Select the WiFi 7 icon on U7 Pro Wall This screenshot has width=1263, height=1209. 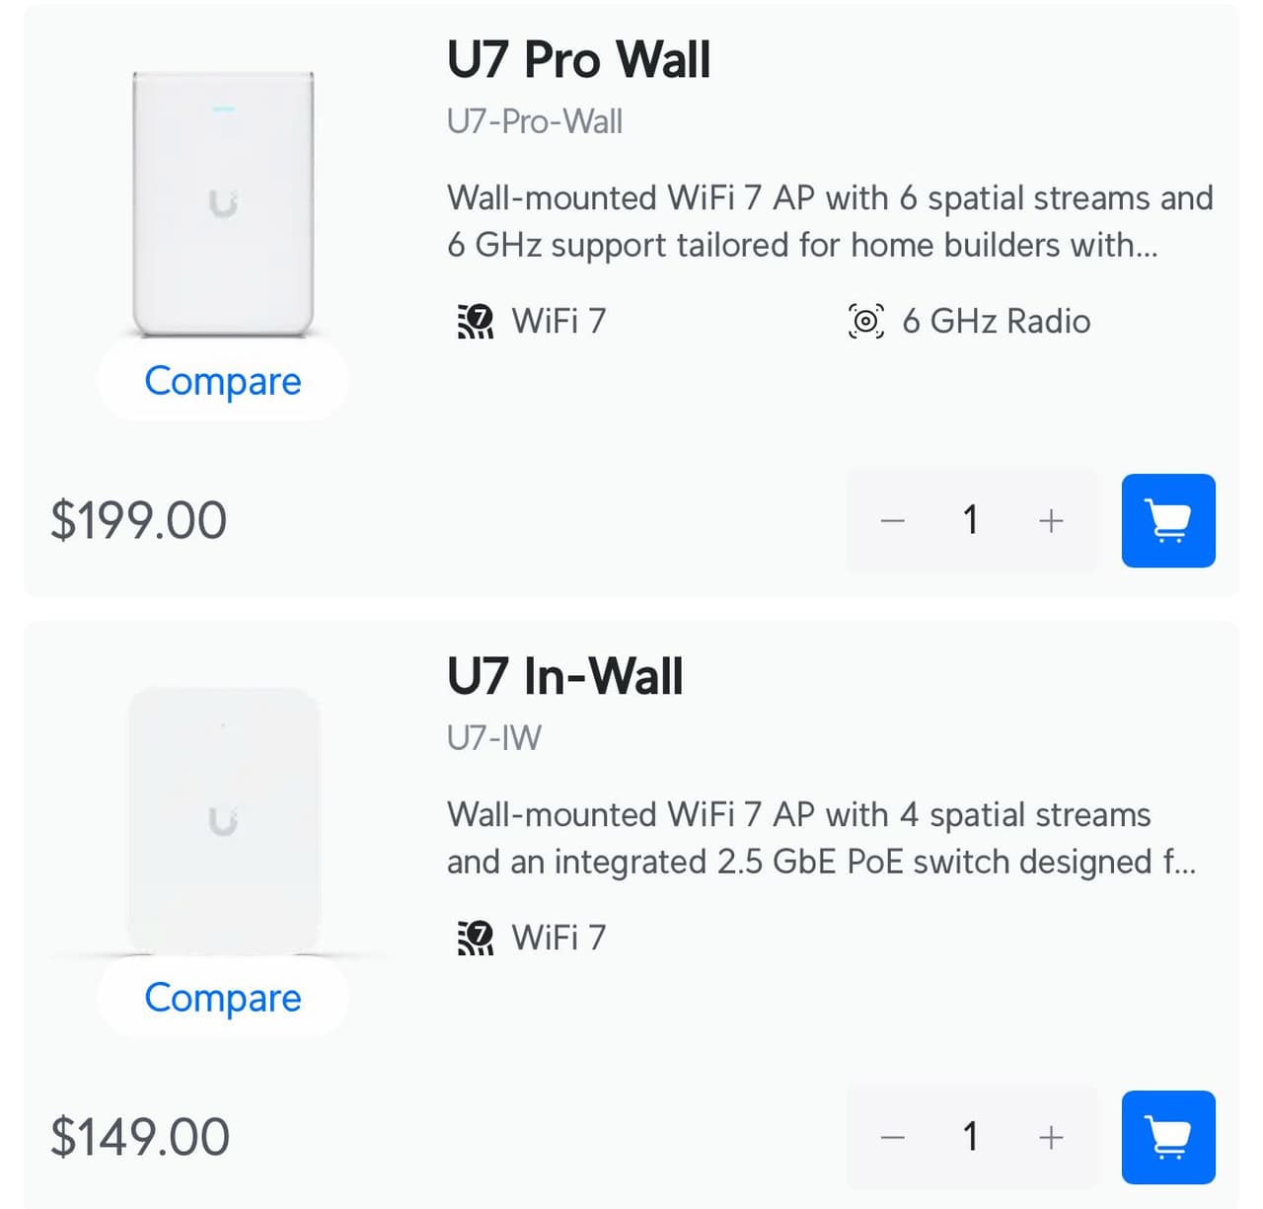(x=476, y=321)
